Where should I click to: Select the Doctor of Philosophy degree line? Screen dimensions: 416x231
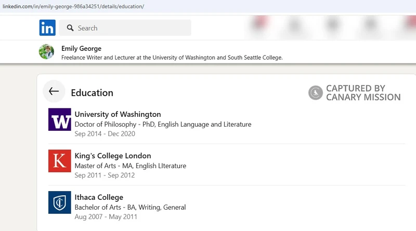163,124
